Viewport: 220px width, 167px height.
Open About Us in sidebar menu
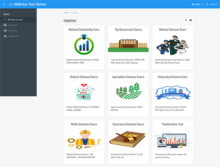coord(12,25)
